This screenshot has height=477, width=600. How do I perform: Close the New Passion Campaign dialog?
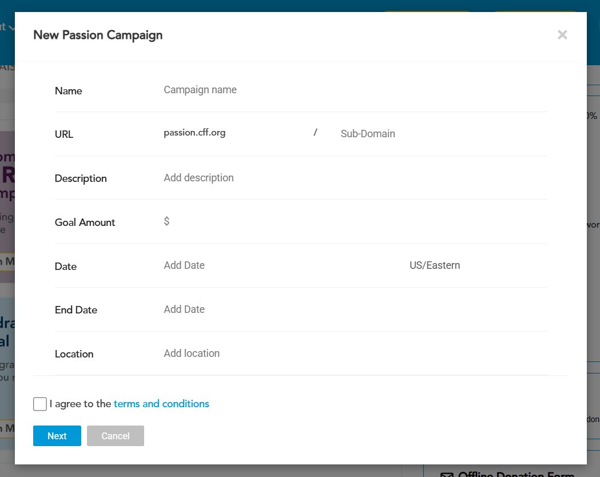pos(562,35)
